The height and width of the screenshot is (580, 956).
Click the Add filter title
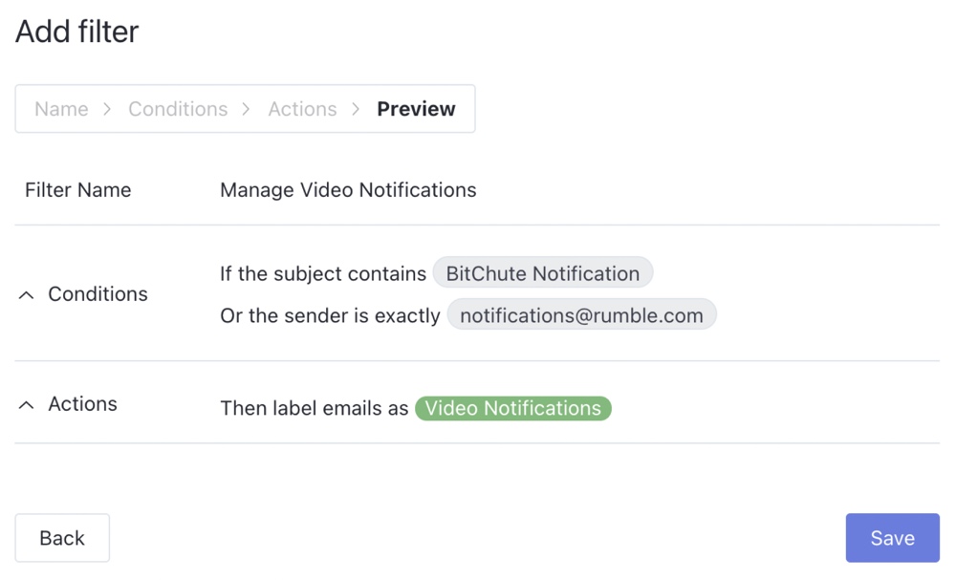click(x=76, y=32)
